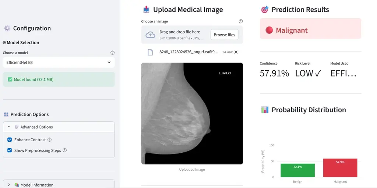The image size is (377, 188).
Task: Click the target icon by Prediction Results
Action: [264, 10]
